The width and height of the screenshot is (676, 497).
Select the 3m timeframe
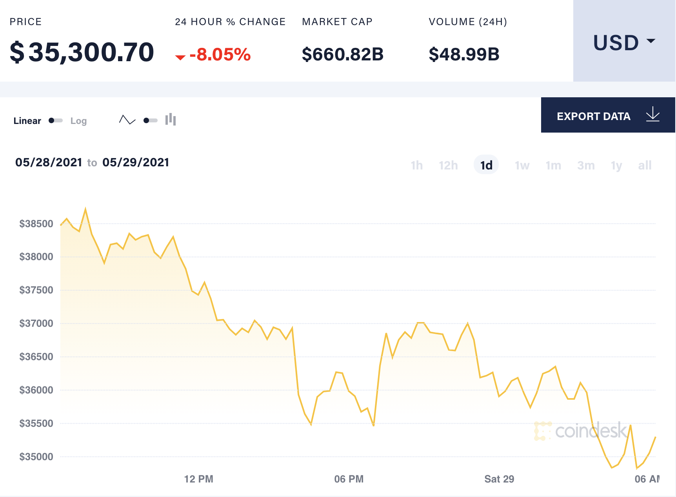(586, 165)
